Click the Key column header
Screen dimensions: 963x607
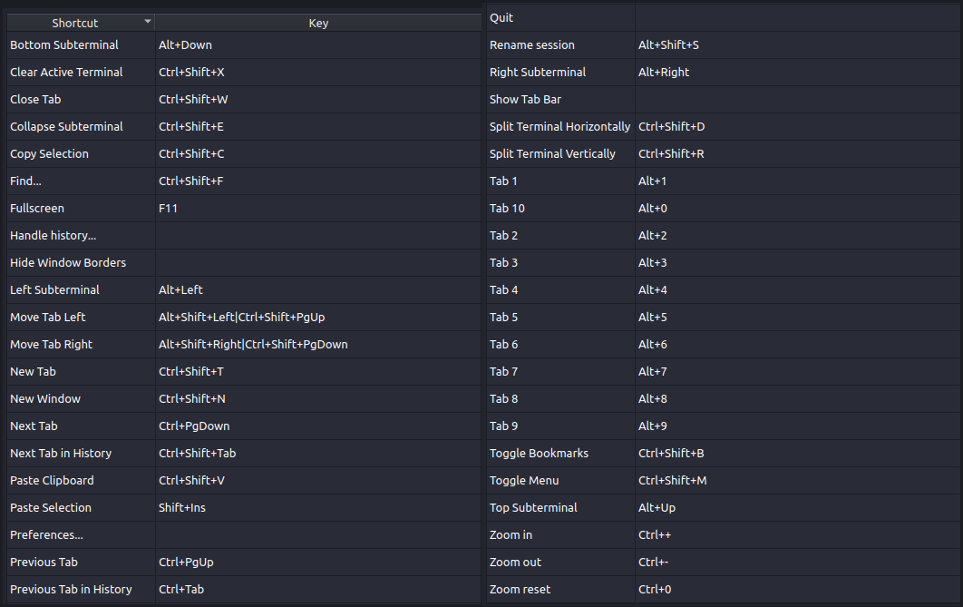[318, 23]
